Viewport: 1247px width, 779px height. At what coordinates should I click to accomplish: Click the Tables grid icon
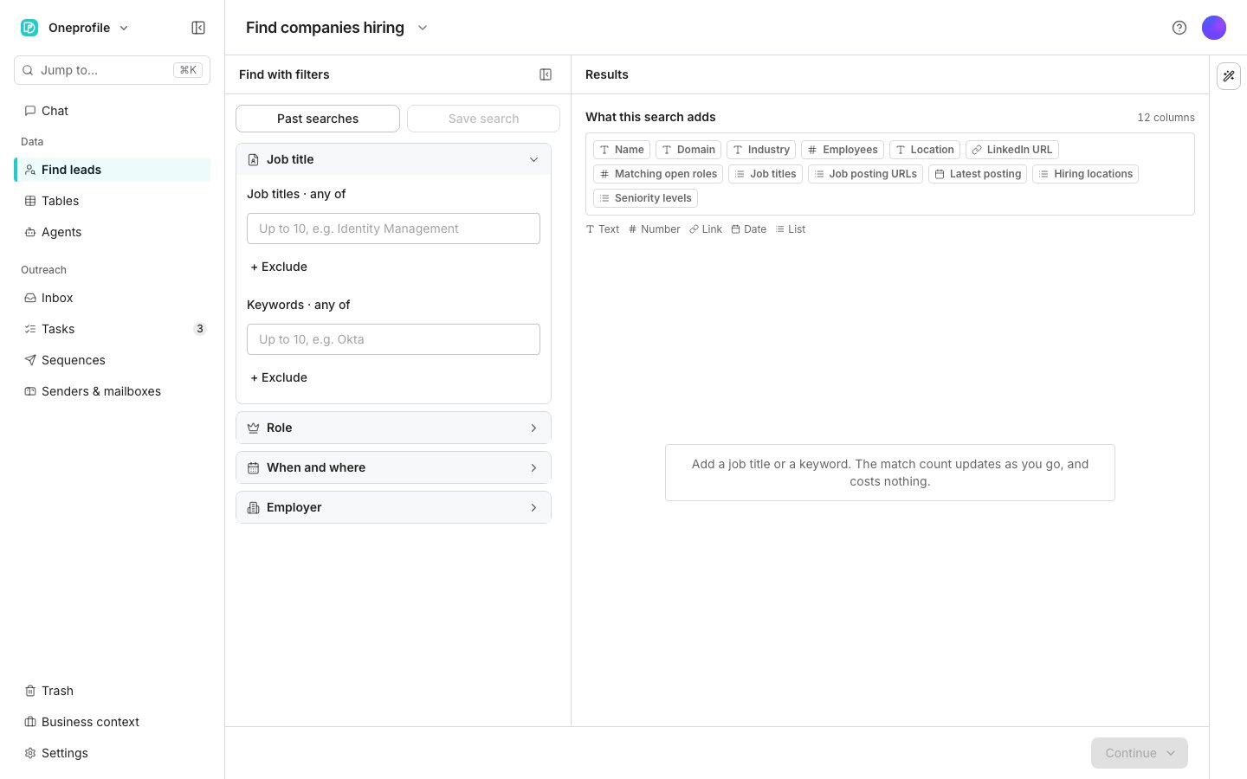click(30, 201)
